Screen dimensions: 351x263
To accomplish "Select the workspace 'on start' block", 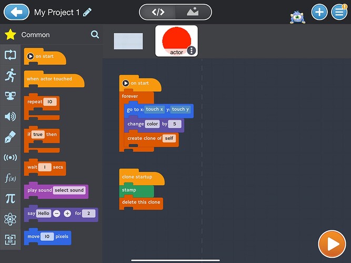I will pyautogui.click(x=140, y=83).
